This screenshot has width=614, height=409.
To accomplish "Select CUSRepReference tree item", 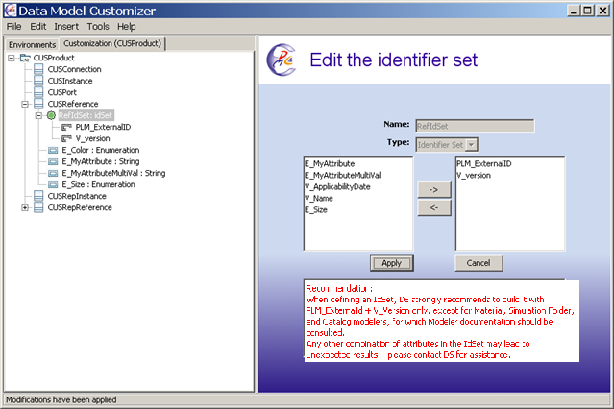I will point(80,207).
